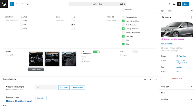Select 2 doors option

click(x=72, y=17)
